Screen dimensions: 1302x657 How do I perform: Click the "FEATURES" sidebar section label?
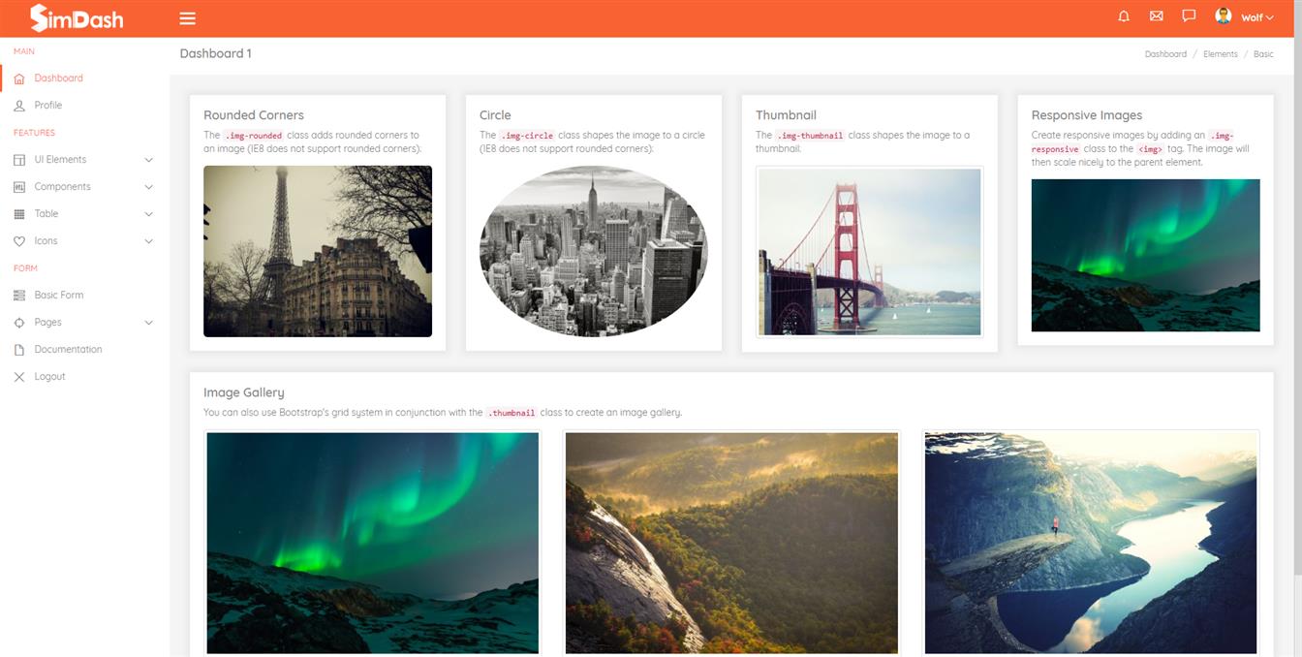(34, 133)
